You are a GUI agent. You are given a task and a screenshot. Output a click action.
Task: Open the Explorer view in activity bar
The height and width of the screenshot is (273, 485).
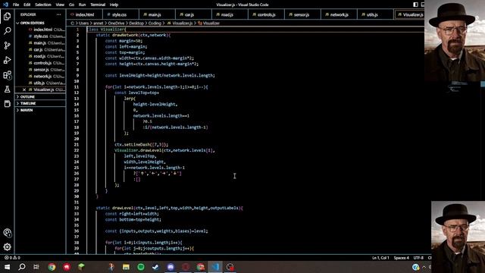point(7,16)
